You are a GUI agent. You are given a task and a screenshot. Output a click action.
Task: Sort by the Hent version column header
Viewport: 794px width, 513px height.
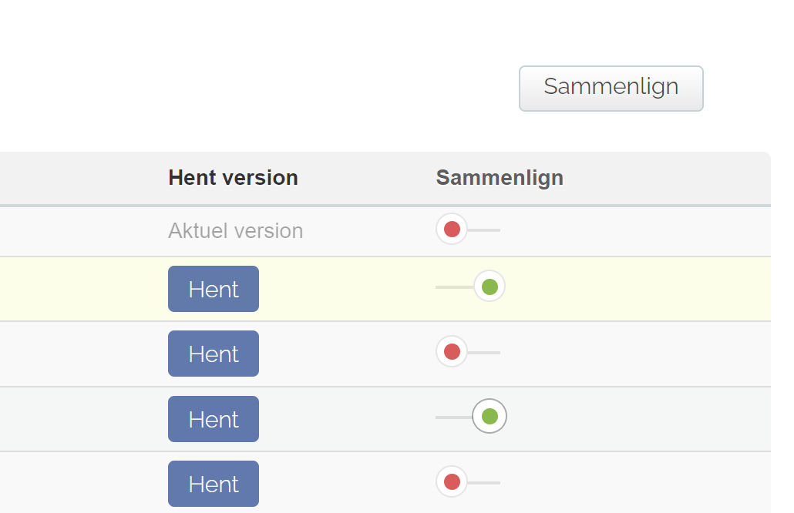coord(233,178)
